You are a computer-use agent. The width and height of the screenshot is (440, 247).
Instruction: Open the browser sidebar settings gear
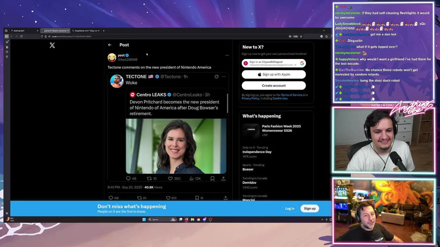point(7,213)
